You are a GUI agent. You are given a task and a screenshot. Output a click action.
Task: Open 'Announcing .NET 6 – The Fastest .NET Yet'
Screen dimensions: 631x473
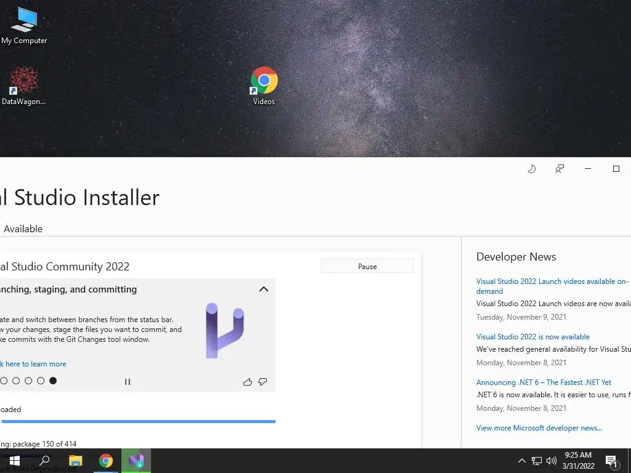(x=543, y=382)
